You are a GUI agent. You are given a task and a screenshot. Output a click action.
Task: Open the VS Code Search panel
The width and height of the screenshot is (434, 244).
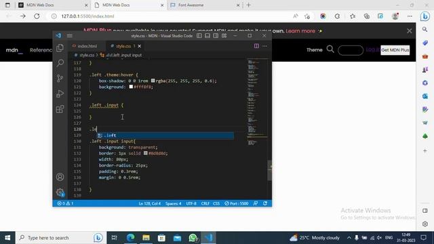tap(60, 63)
